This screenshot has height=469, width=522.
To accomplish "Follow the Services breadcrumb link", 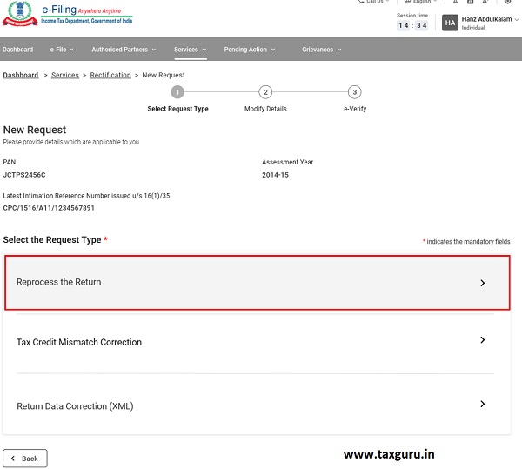I will coord(65,75).
